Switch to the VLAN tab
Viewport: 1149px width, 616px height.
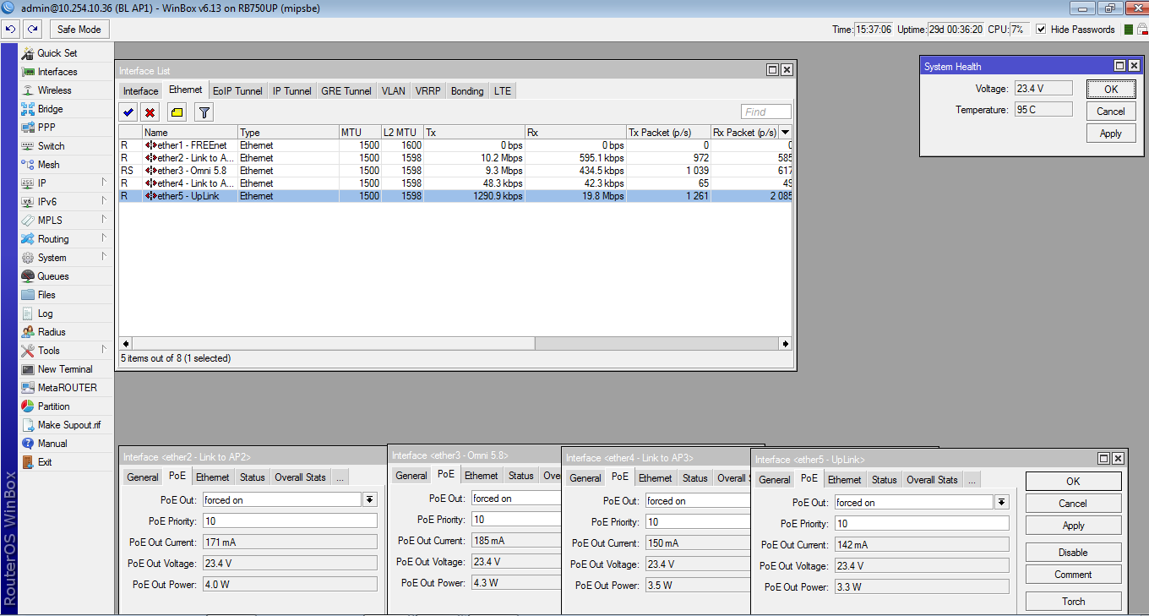(393, 91)
